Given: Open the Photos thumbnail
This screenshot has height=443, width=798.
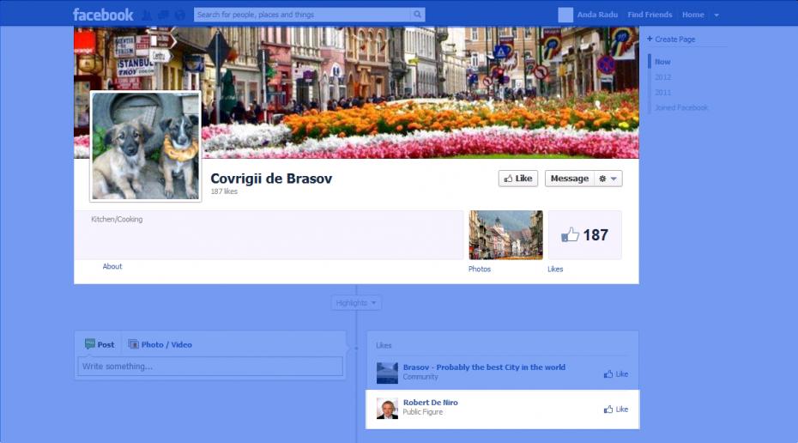Looking at the screenshot, I should click(506, 234).
